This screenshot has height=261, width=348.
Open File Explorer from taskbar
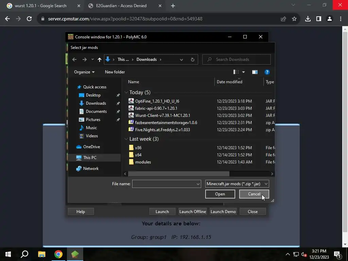tap(41, 254)
